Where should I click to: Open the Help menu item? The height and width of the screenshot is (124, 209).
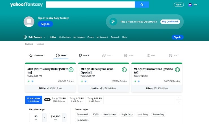(125, 37)
